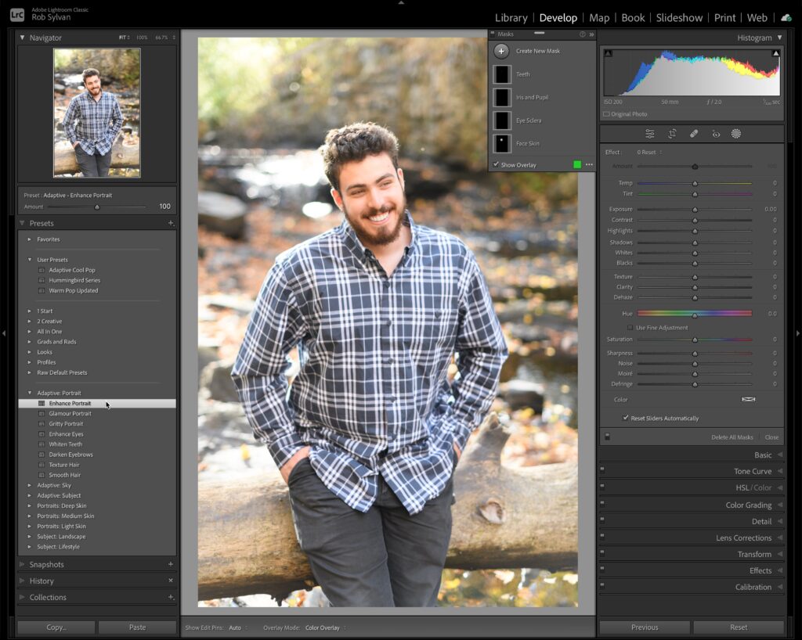
Task: Switch to the Library module
Action: click(x=511, y=18)
